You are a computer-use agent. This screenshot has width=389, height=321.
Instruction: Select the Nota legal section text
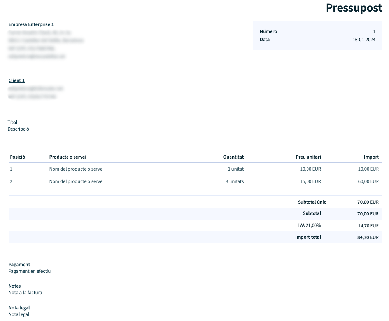18,314
